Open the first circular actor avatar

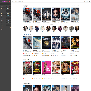25,28
